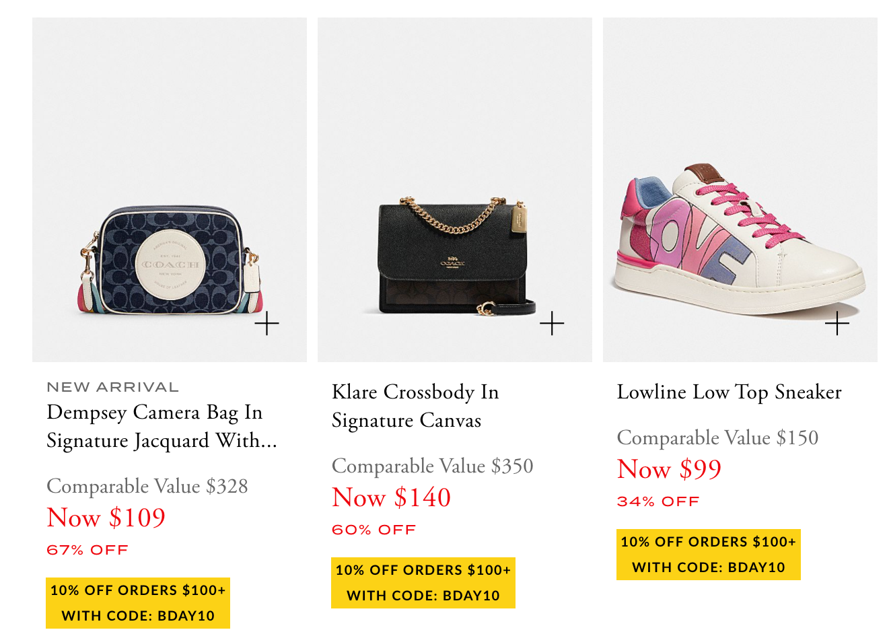Click the Now $99 price
The height and width of the screenshot is (630, 887).
(669, 469)
